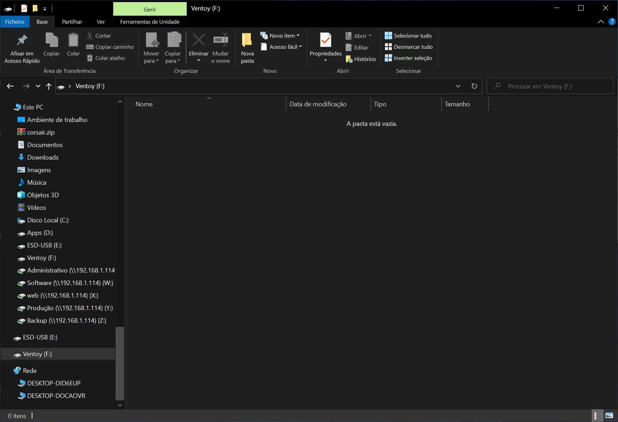The height and width of the screenshot is (422, 618).
Task: Click the Mudar o nome icon
Action: (x=221, y=40)
